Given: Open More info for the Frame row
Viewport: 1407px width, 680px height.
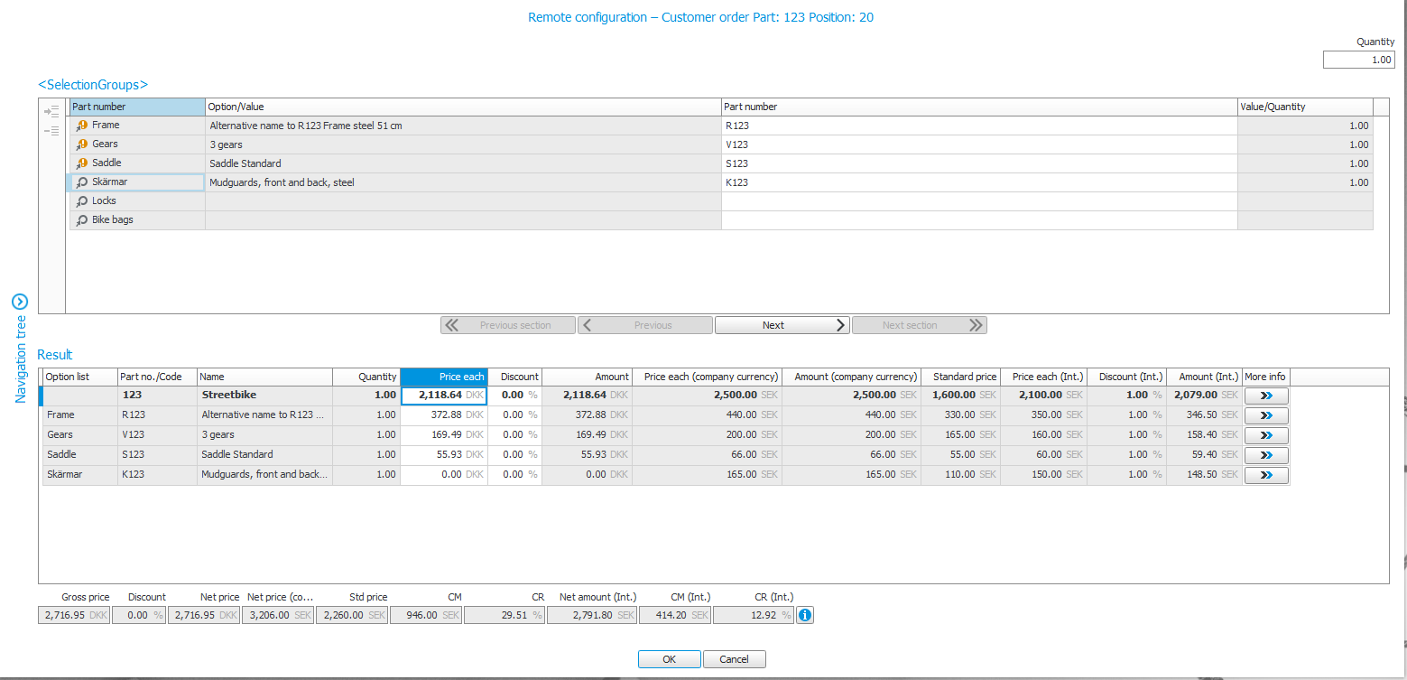Looking at the screenshot, I should pos(1265,415).
